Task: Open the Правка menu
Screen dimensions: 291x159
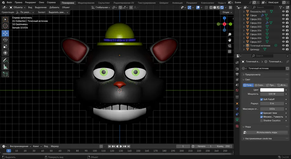Action: (x=18, y=2)
